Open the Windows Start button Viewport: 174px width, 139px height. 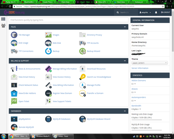(x=4, y=136)
